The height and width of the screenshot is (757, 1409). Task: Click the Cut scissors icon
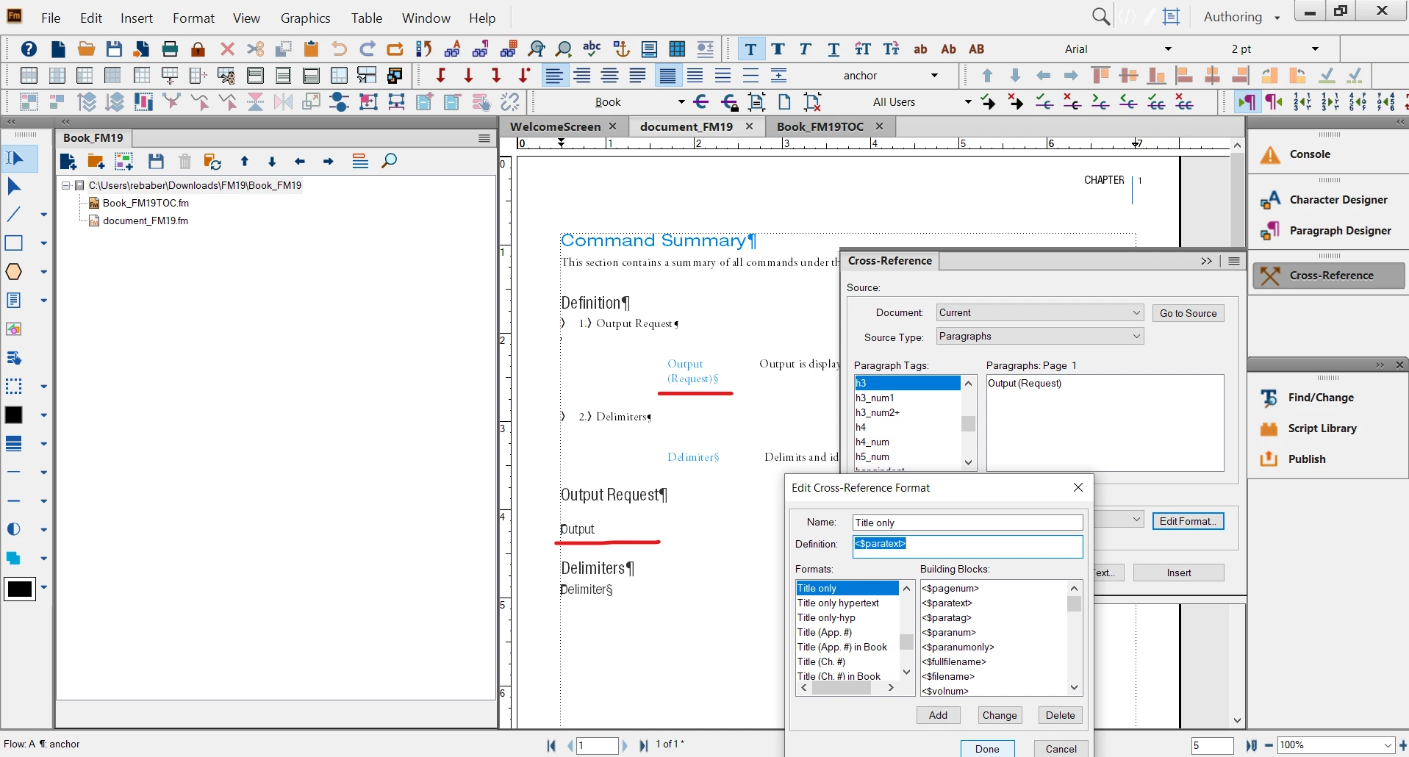point(255,49)
